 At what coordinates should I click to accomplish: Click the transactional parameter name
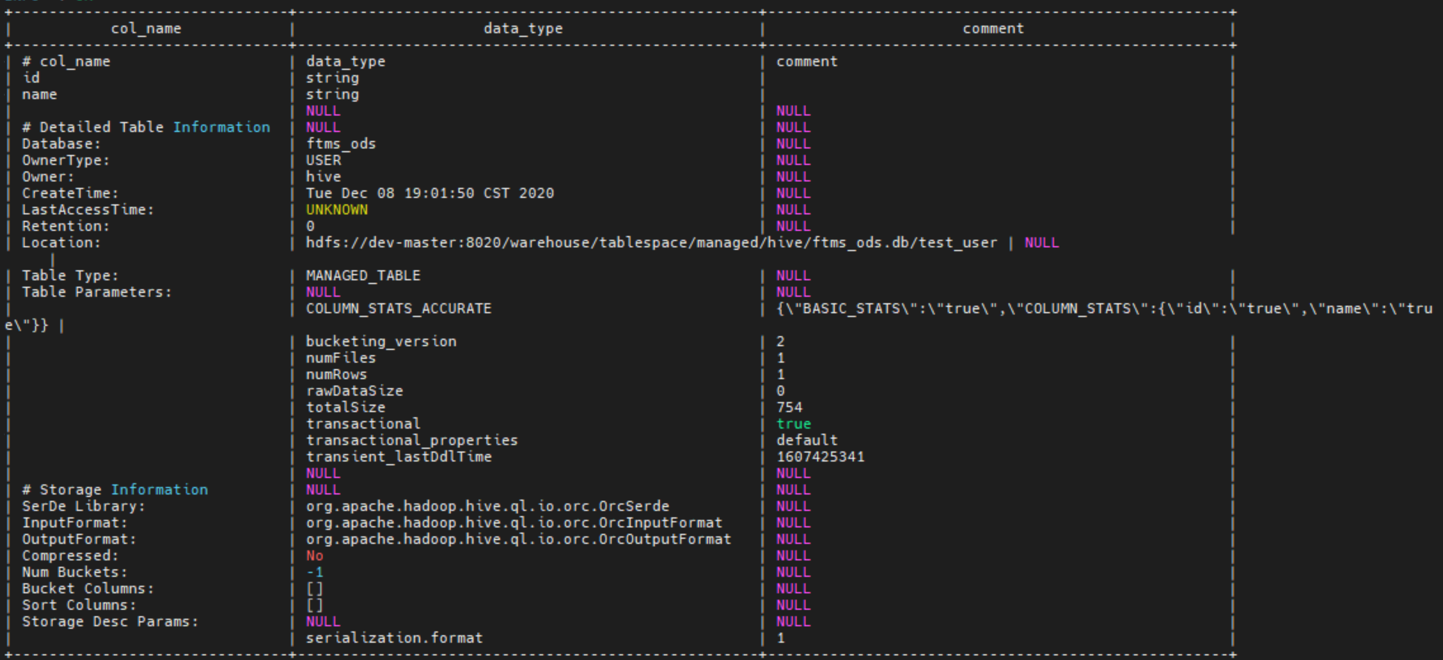point(363,424)
